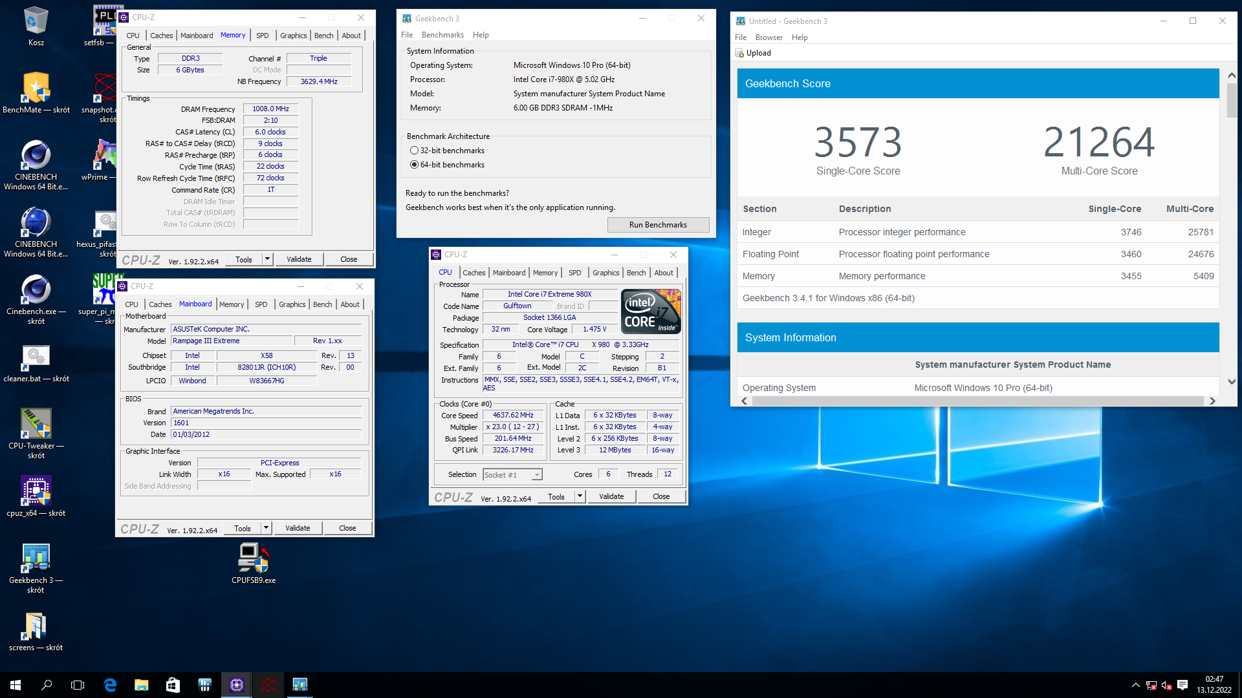Open the SPD tab in CPU-Z Memory window
This screenshot has width=1242, height=698.
click(262, 36)
